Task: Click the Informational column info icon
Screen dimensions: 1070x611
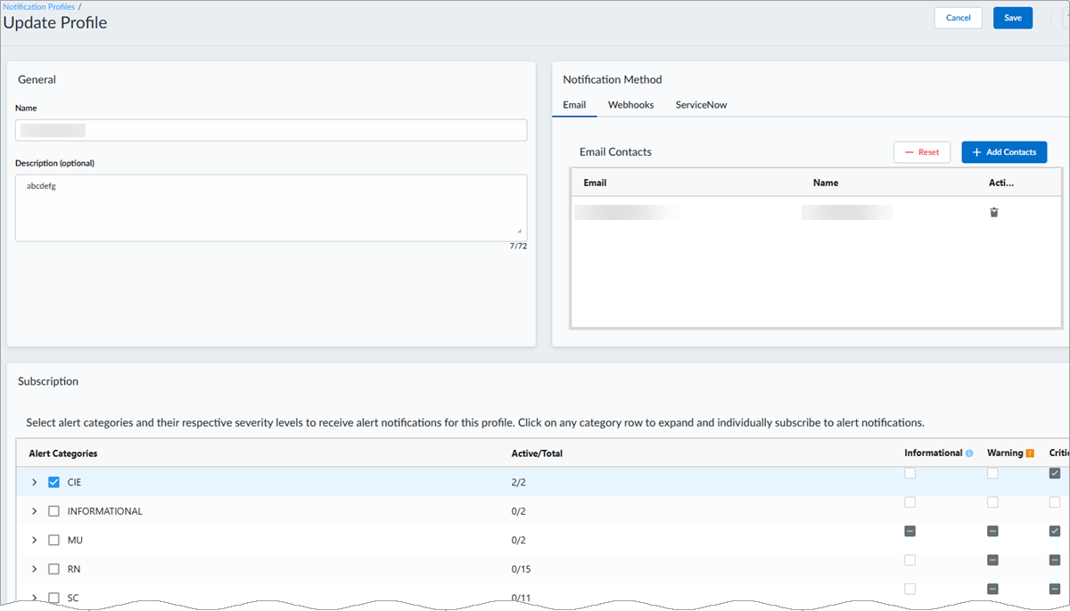Action: click(x=969, y=453)
